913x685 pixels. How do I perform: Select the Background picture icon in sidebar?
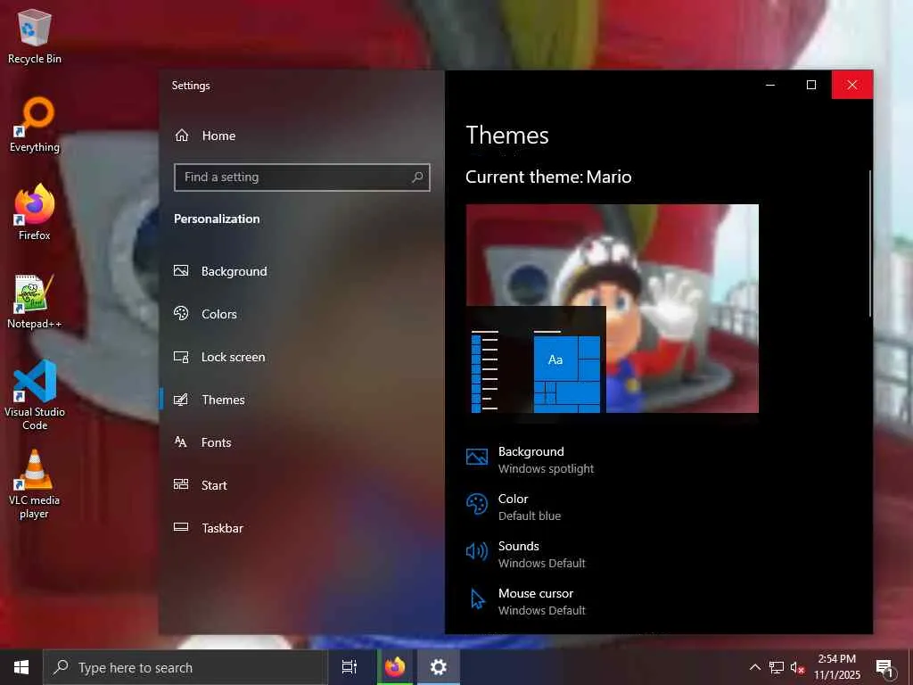tap(181, 271)
